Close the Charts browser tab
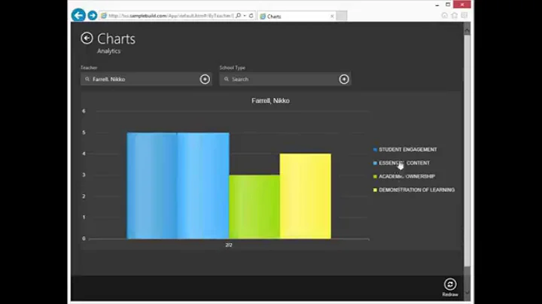The height and width of the screenshot is (304, 542). (x=332, y=17)
